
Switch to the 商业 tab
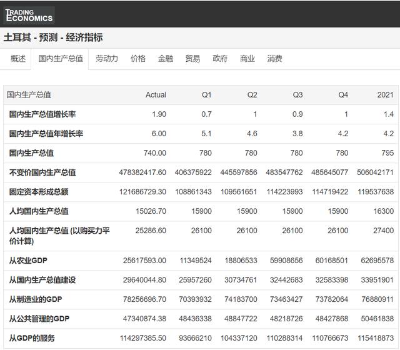coord(247,59)
